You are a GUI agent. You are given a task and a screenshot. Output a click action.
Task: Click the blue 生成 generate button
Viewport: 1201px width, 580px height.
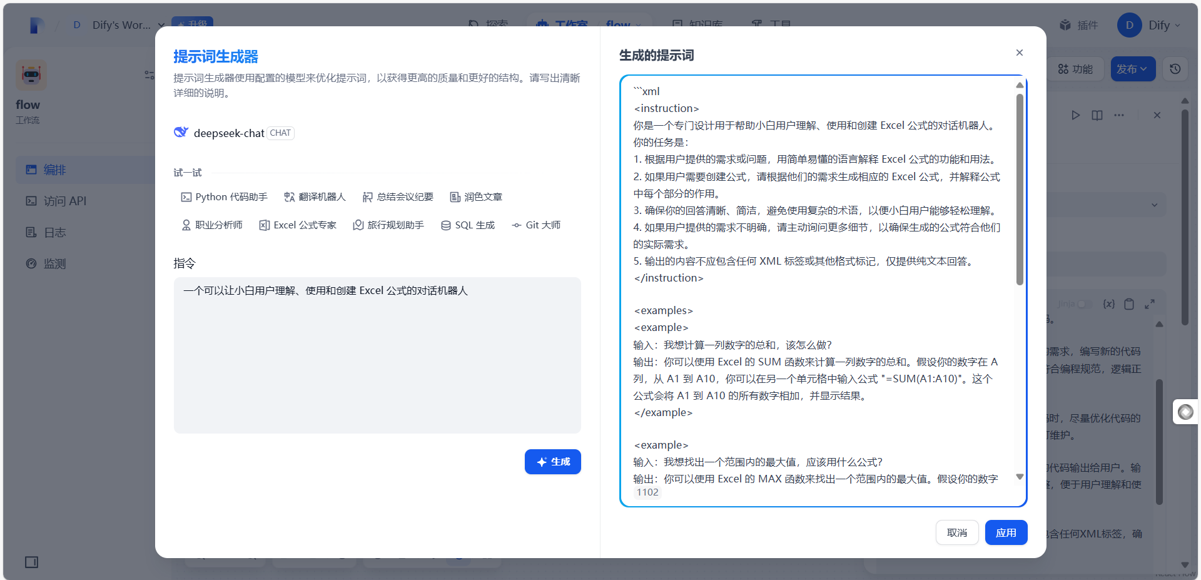click(x=553, y=462)
